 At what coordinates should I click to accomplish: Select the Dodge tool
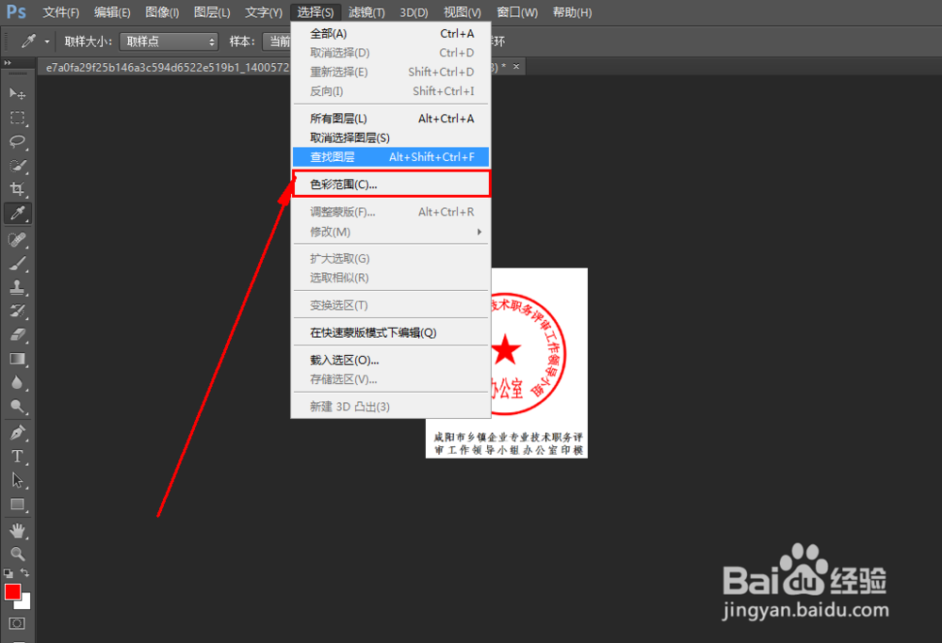point(17,407)
